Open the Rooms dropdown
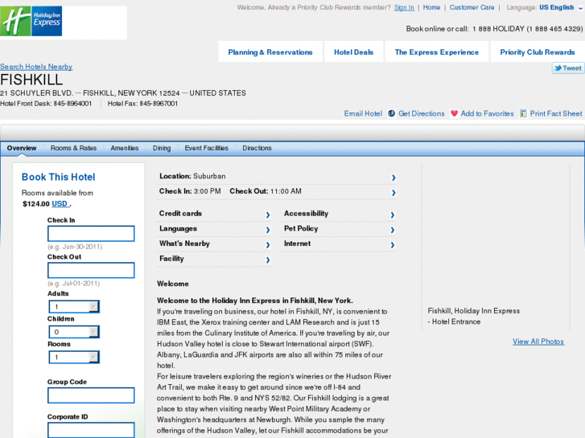The image size is (585, 438). click(x=74, y=357)
